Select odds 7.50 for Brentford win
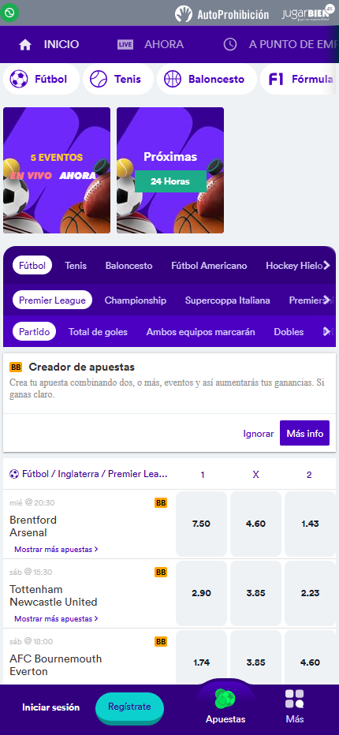The height and width of the screenshot is (735, 339). pyautogui.click(x=201, y=524)
